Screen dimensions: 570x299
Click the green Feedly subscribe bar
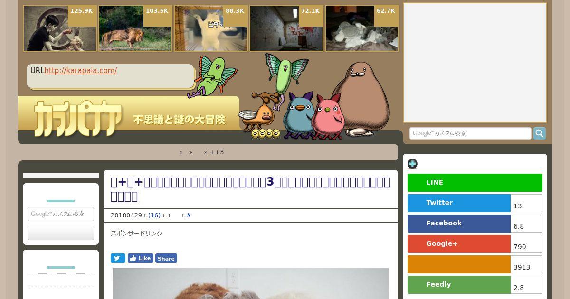pos(459,285)
